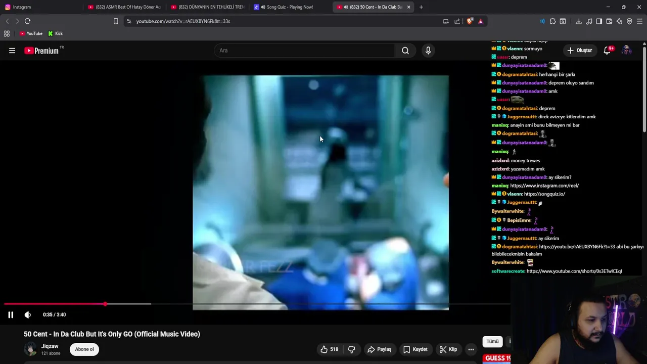Image resolution: width=647 pixels, height=364 pixels.
Task: Open Jiqzaw channel avatar
Action: tap(31, 349)
